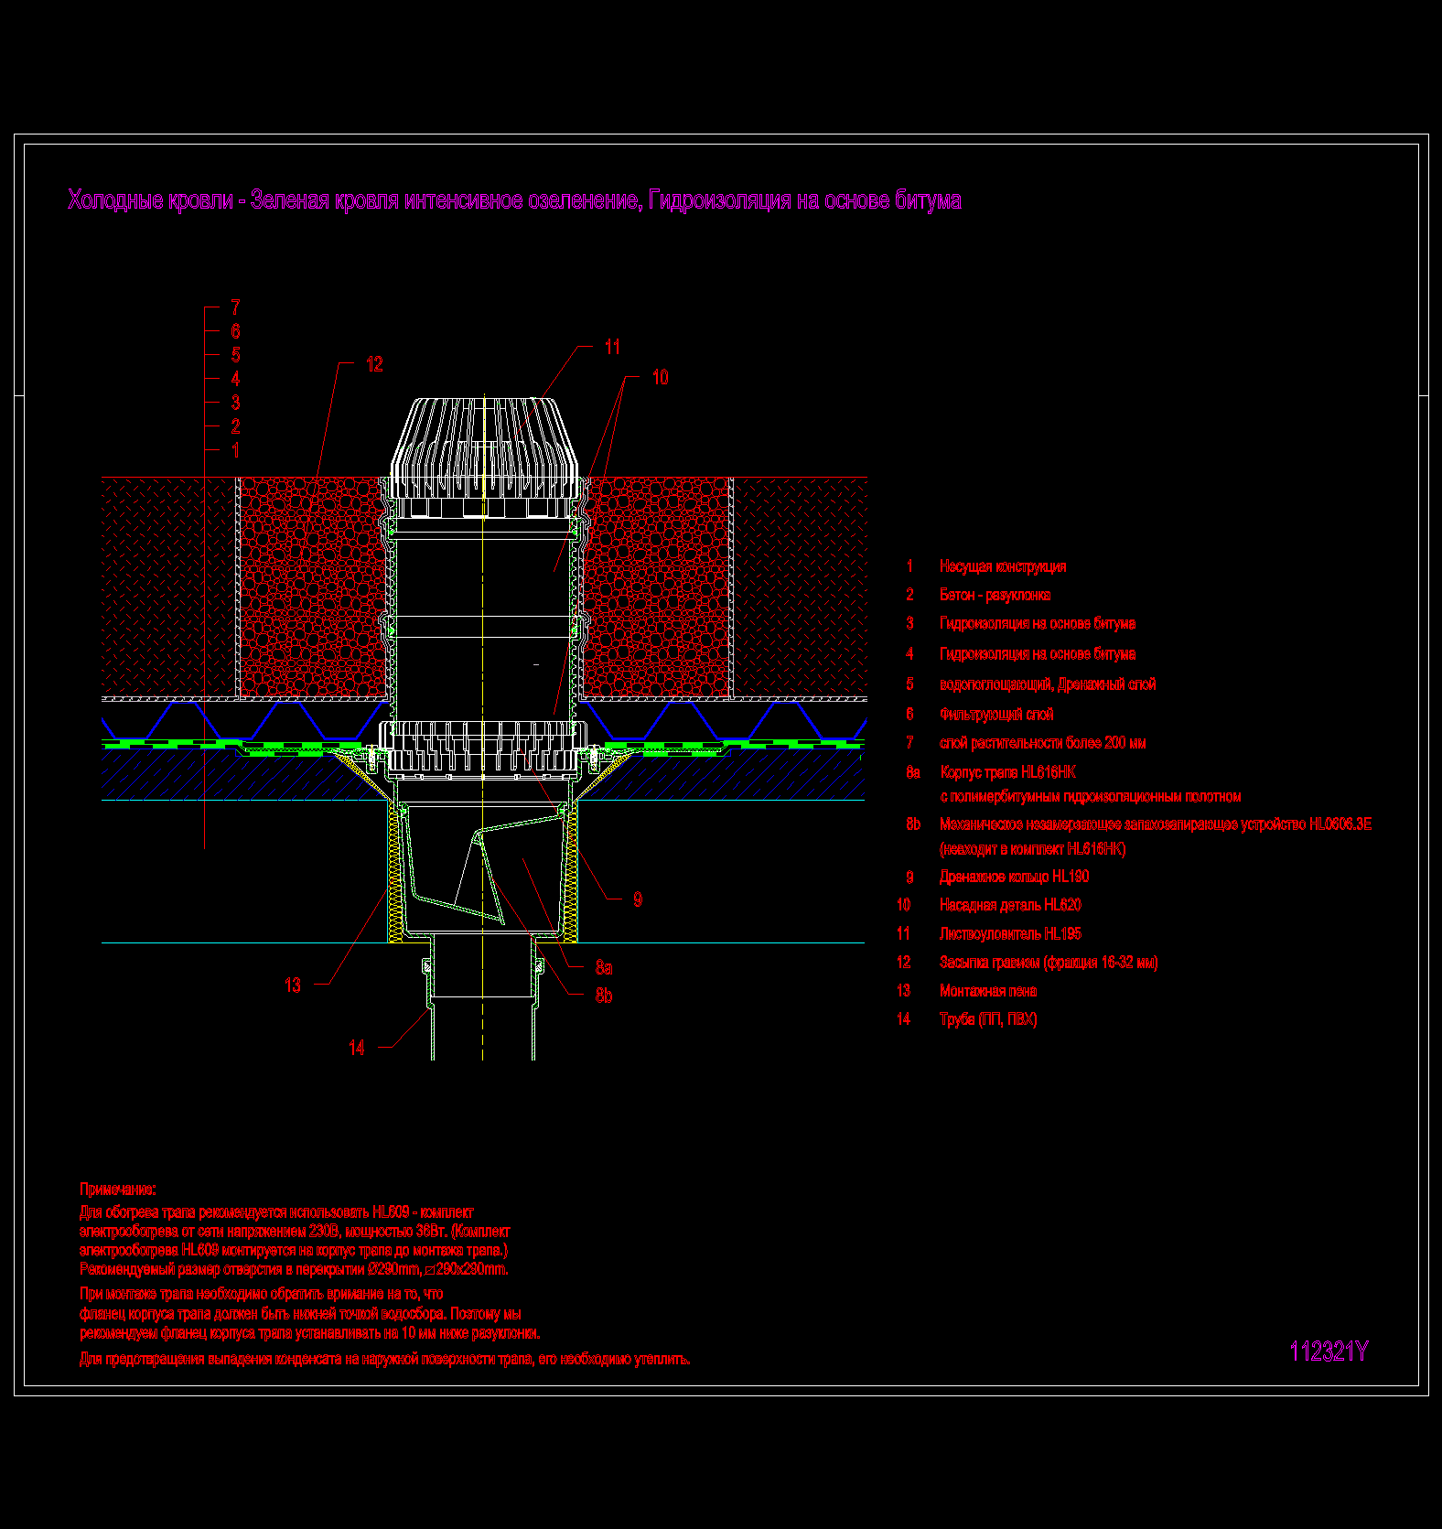Click callout label '8a' beside the drain body
Image resolution: width=1442 pixels, height=1529 pixels.
click(x=604, y=966)
